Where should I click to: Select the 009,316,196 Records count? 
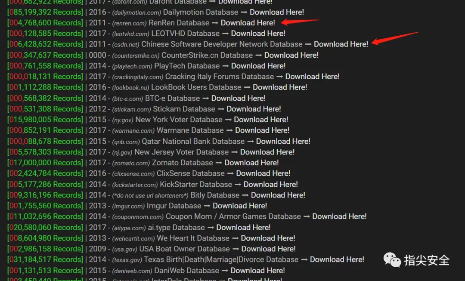tap(45, 195)
